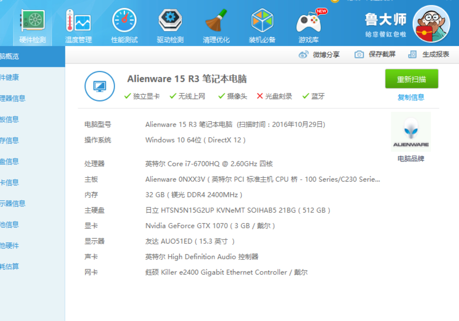Click the 复制信息 copy info link

(411, 97)
